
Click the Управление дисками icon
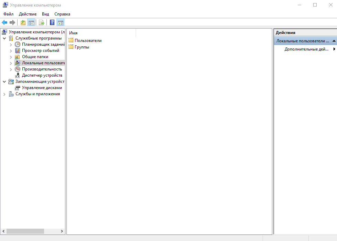pyautogui.click(x=18, y=88)
